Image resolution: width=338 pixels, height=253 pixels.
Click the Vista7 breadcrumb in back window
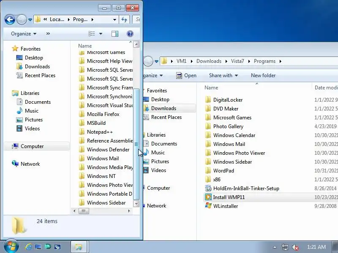click(237, 61)
